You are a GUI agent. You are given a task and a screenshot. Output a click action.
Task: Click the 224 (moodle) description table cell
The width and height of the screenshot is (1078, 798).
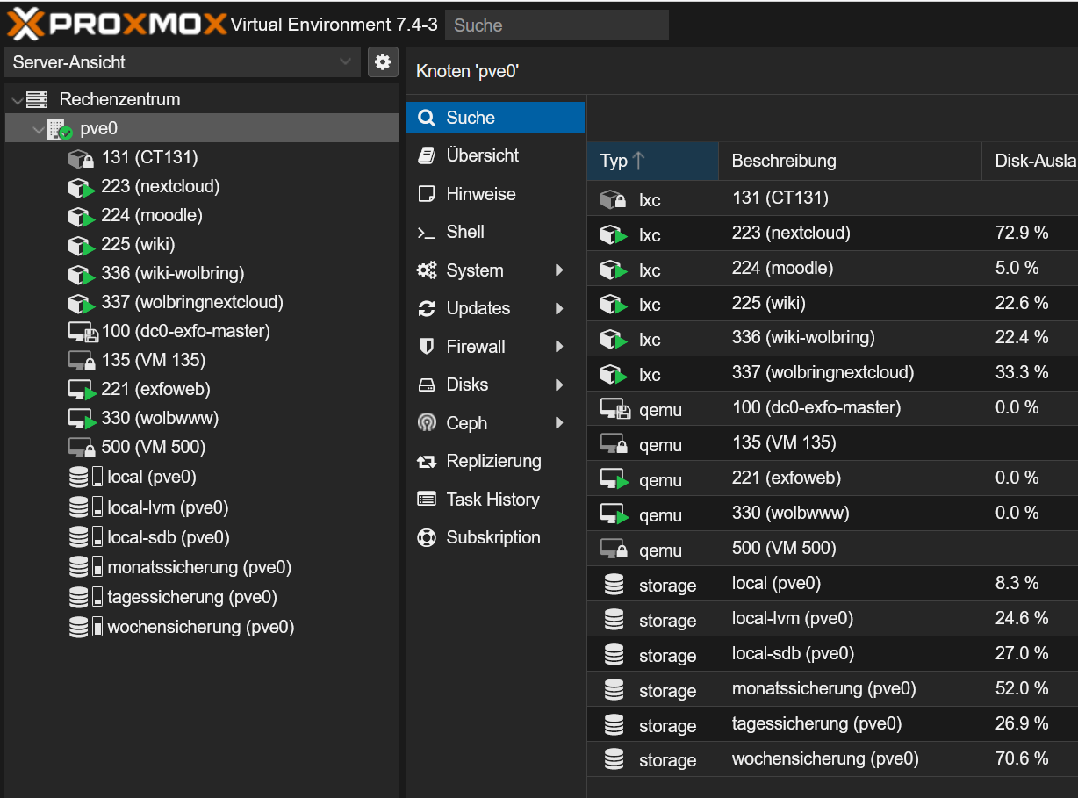point(850,268)
